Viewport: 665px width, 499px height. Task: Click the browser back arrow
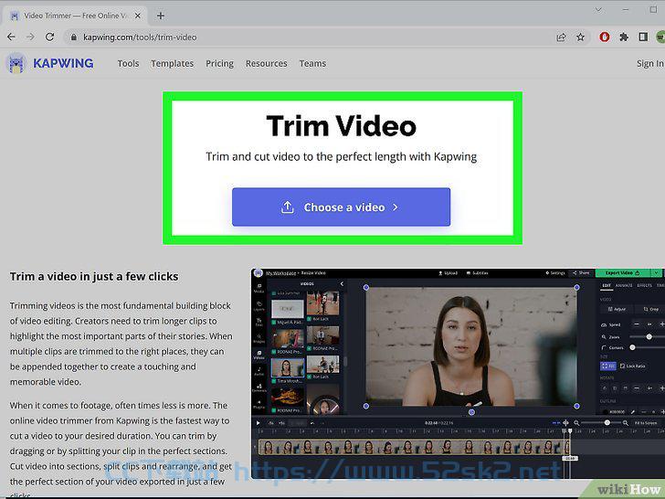click(x=12, y=37)
